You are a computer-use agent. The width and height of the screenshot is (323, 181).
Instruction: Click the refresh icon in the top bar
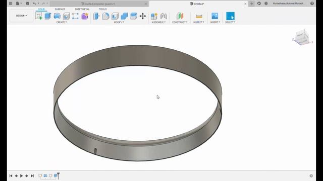(259, 4)
